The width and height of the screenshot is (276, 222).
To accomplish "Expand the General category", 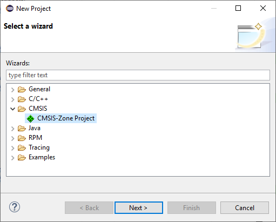I will point(12,90).
